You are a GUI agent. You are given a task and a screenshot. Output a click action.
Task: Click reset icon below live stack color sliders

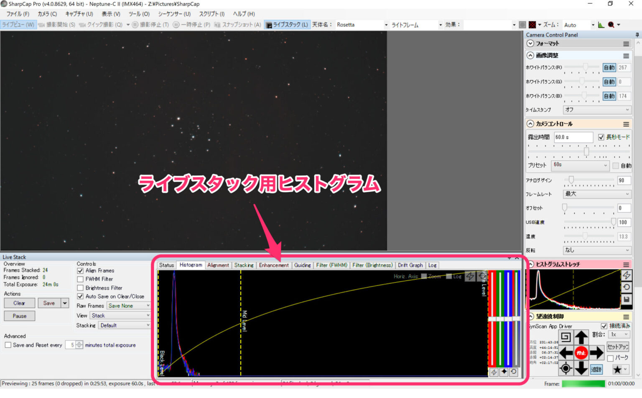[x=514, y=372]
